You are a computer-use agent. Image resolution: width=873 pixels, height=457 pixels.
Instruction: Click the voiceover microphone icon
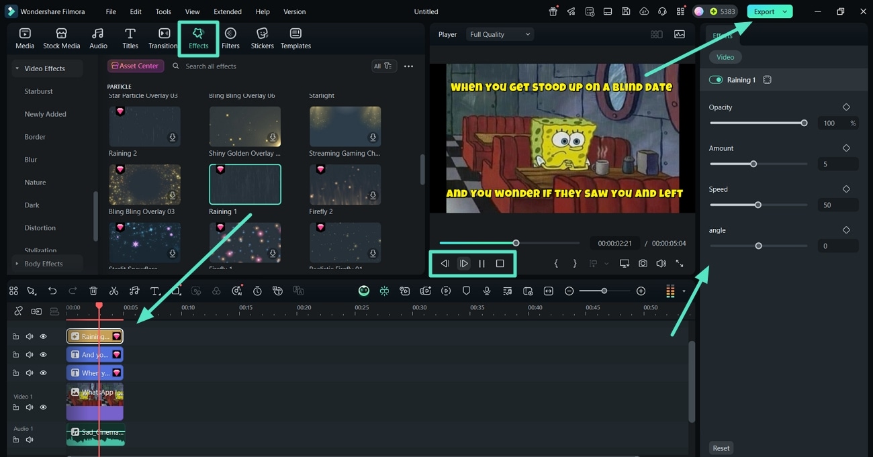[x=487, y=291]
